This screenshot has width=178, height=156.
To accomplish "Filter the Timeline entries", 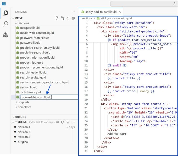I will (68, 122).
